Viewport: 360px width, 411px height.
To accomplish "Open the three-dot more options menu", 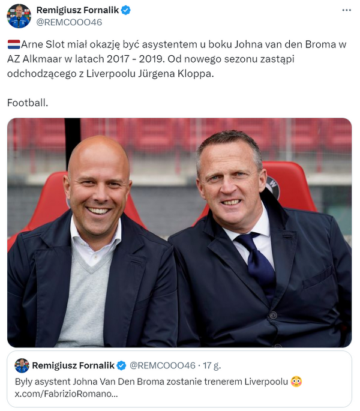I will tap(347, 10).
